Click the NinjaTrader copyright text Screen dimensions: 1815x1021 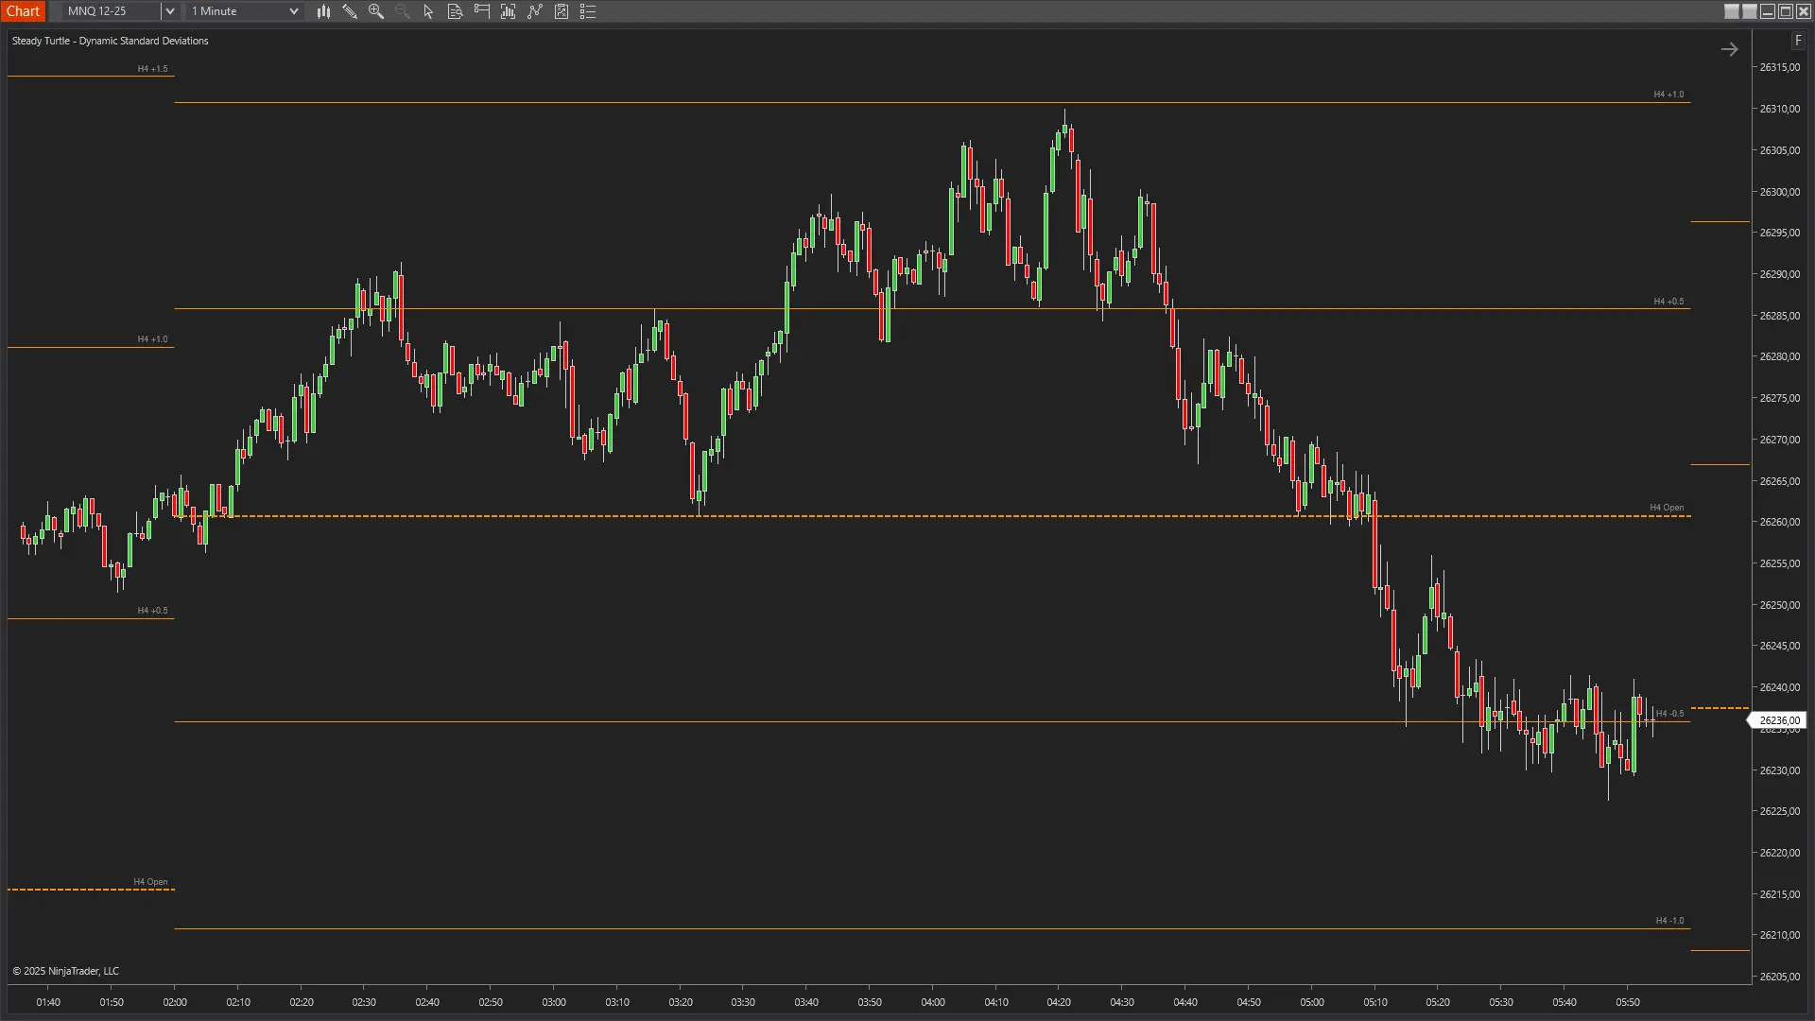(x=66, y=970)
